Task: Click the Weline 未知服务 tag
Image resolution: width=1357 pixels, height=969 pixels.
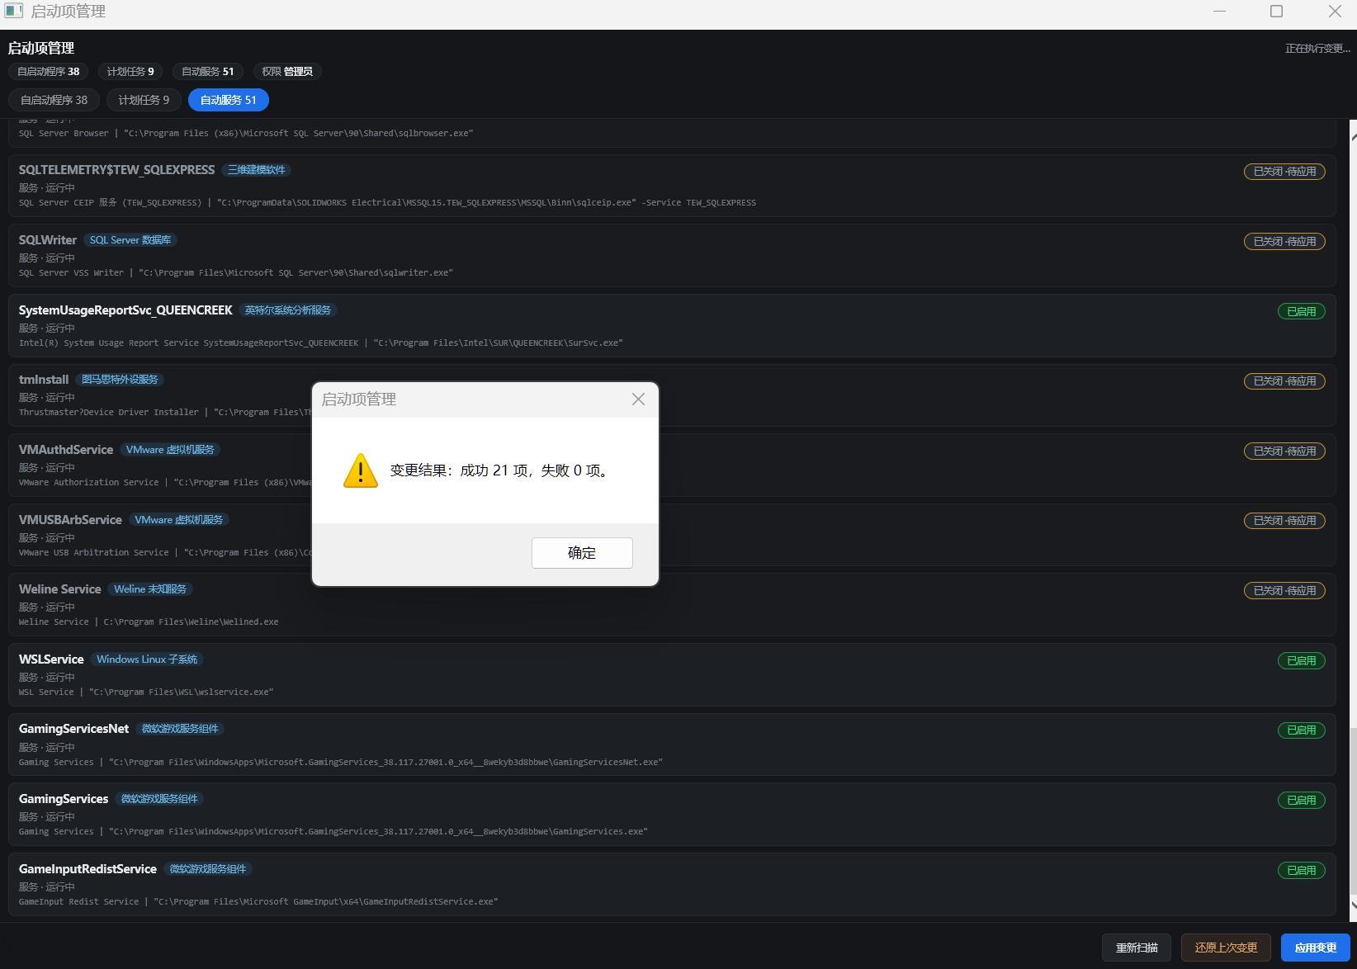Action: click(150, 589)
